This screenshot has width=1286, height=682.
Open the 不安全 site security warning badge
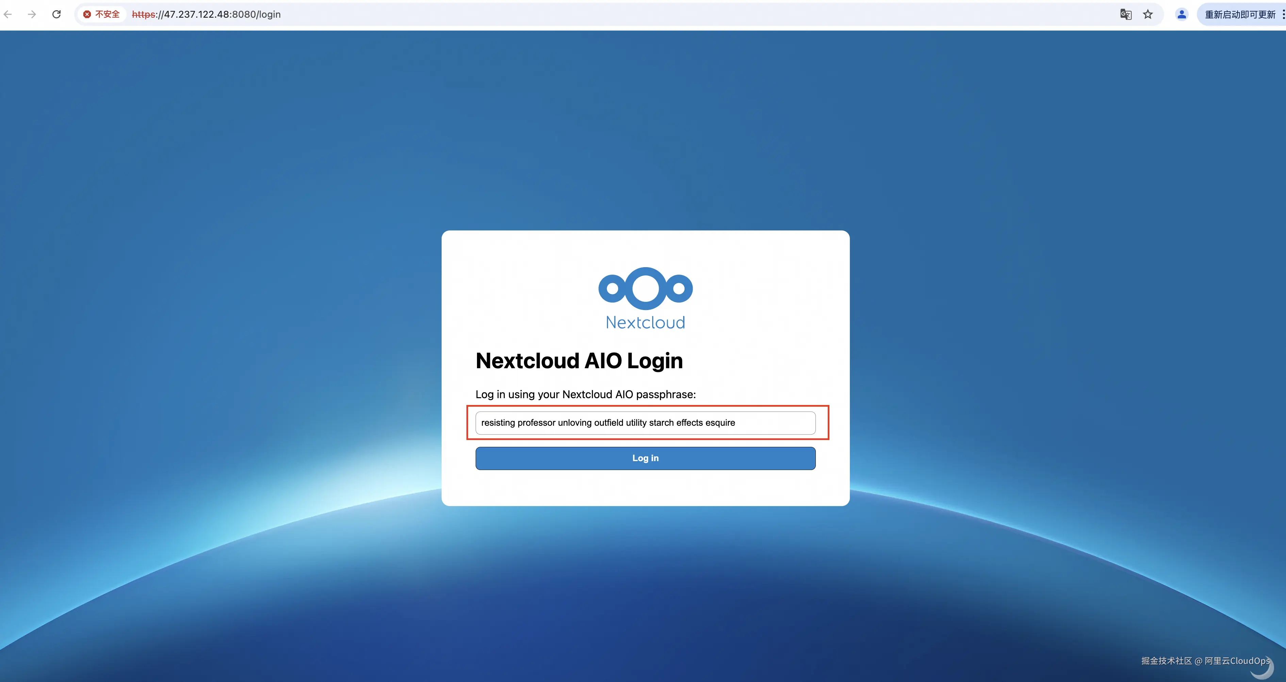[102, 15]
